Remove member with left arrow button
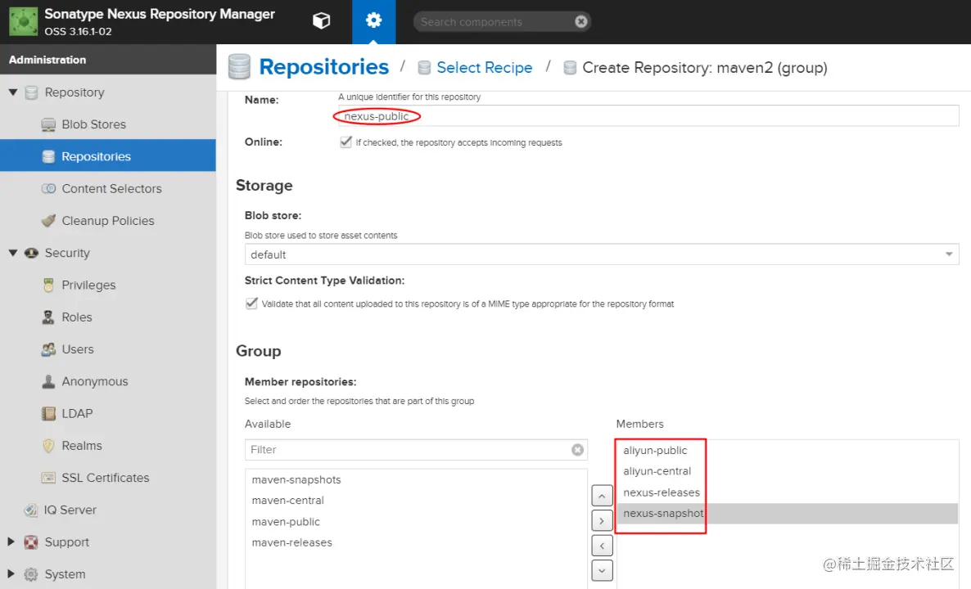Image resolution: width=971 pixels, height=589 pixels. pos(602,546)
